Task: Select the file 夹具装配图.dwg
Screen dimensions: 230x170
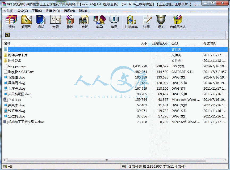Action: pos(20,94)
